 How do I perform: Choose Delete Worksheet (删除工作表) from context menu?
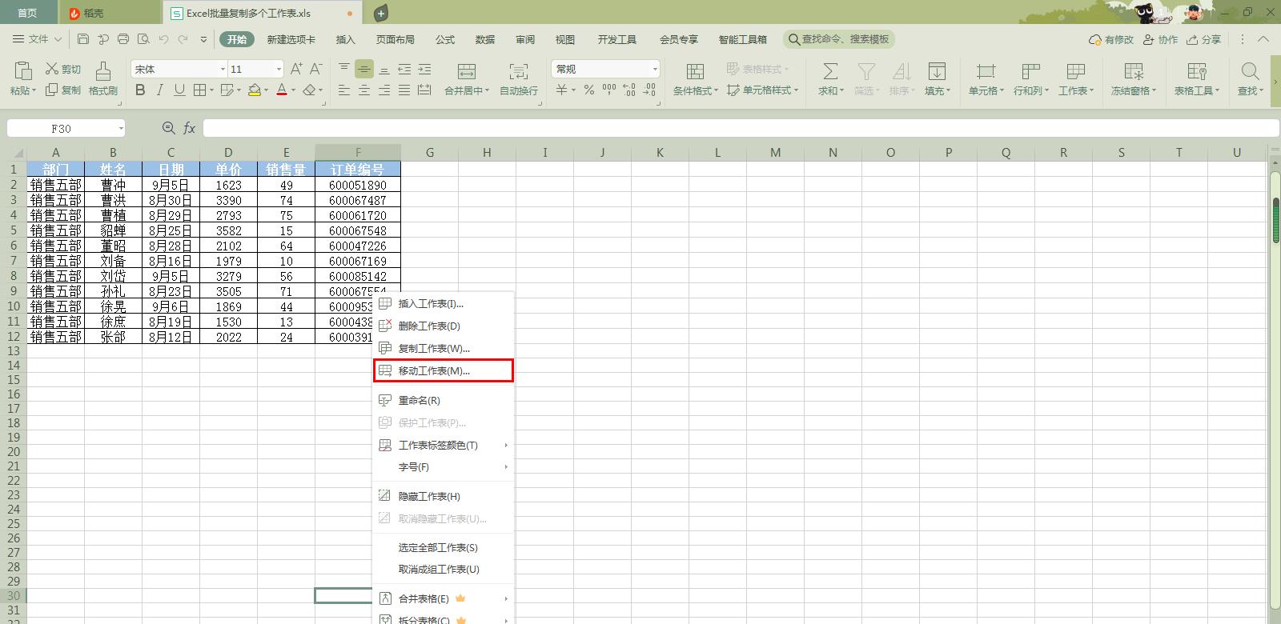(443, 326)
